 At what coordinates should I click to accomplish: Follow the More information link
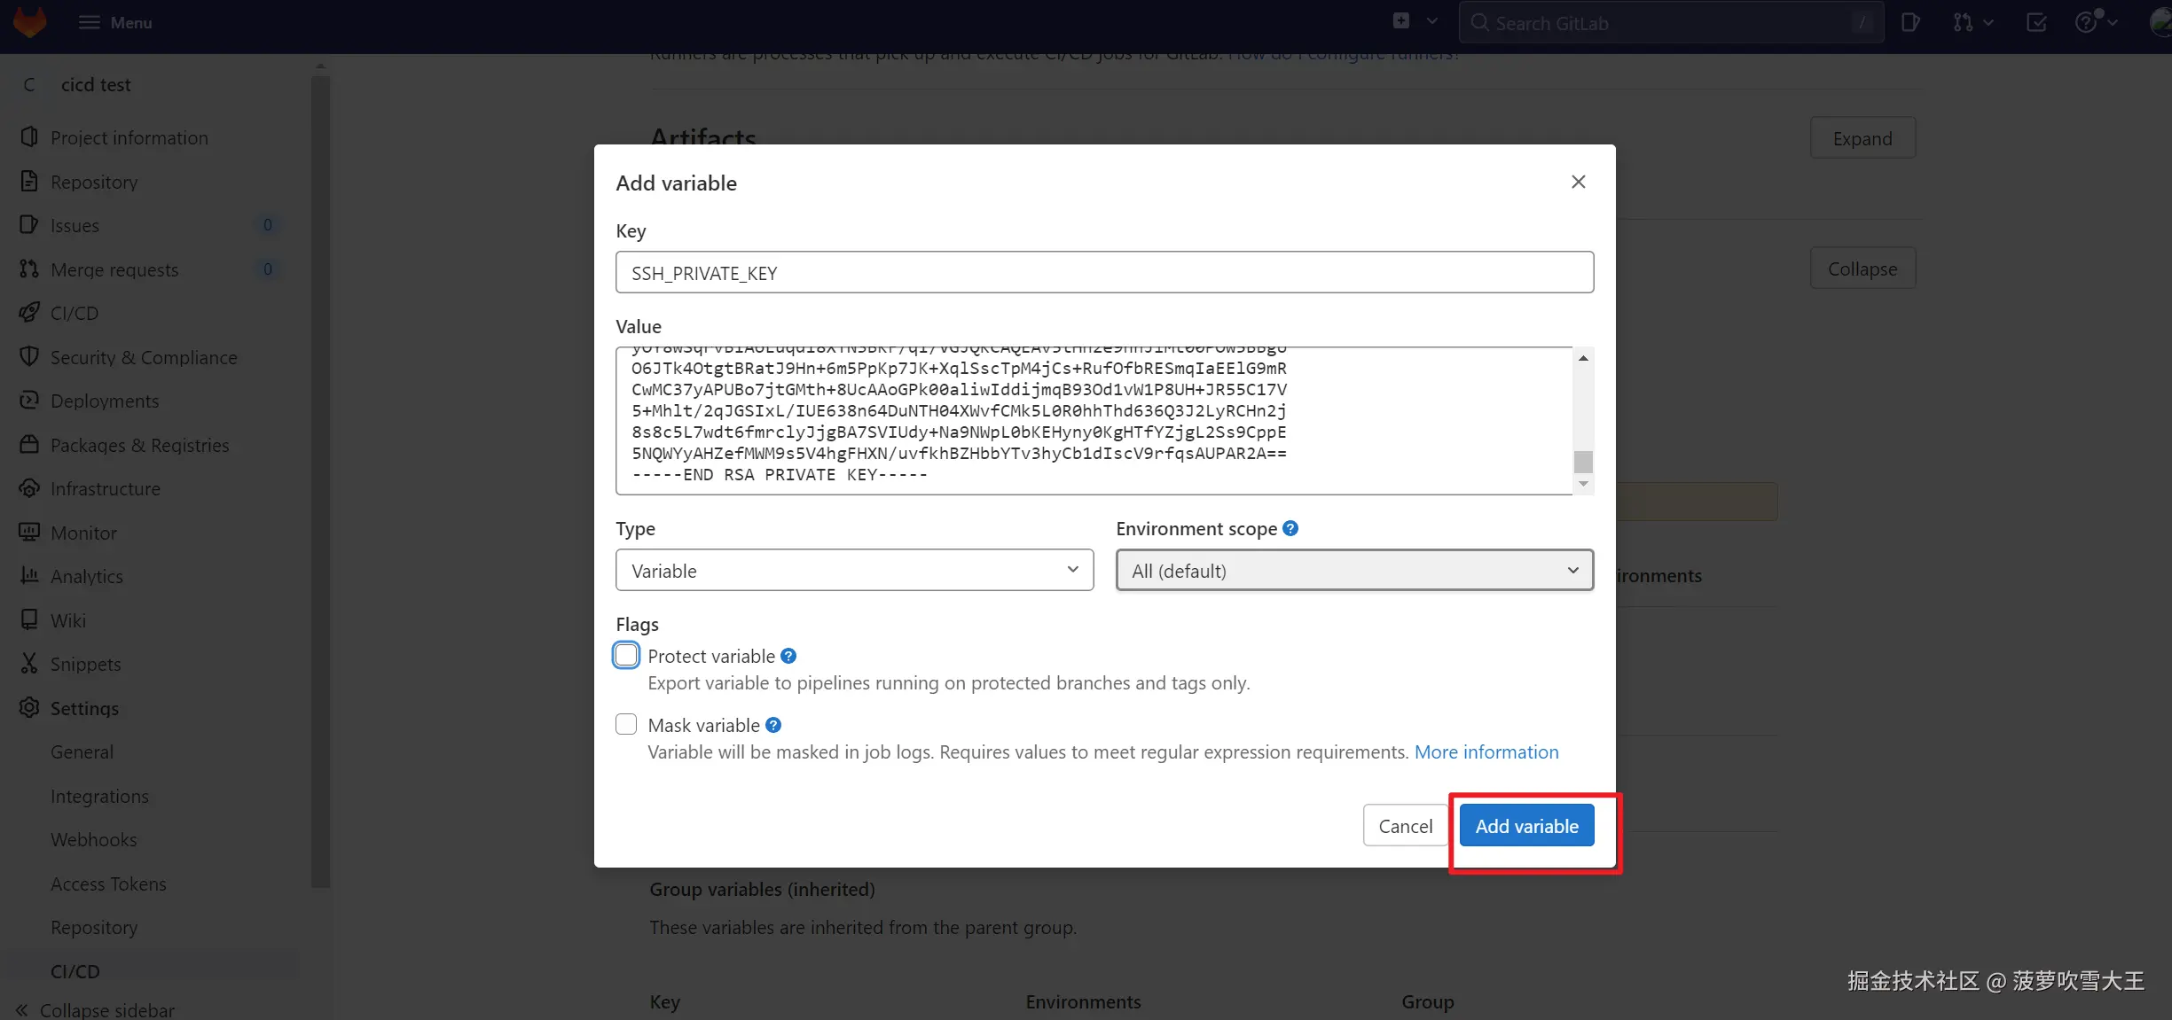(x=1486, y=751)
